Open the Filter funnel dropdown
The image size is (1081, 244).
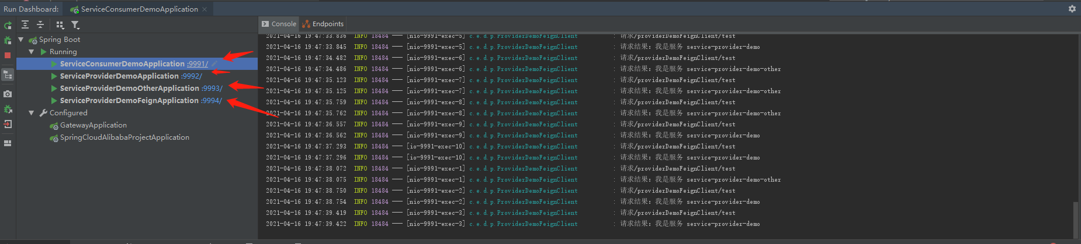(x=75, y=24)
